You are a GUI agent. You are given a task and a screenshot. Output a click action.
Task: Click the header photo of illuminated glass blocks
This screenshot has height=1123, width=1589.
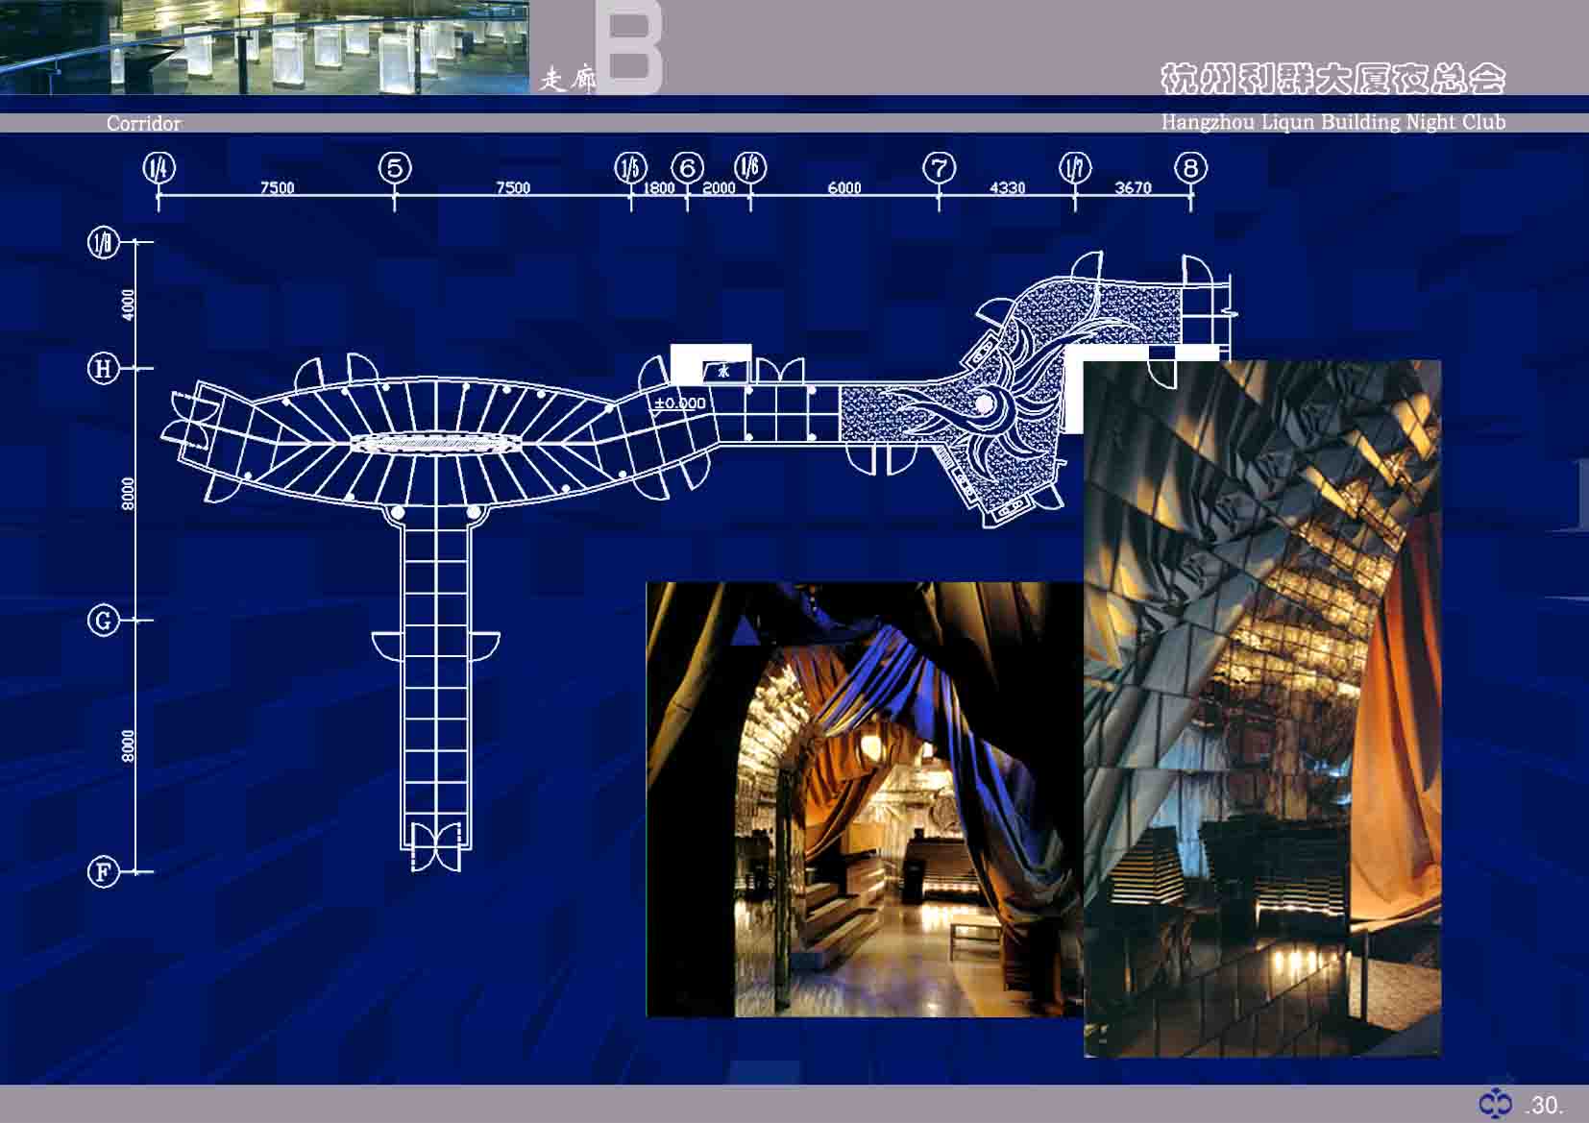pyautogui.click(x=264, y=47)
